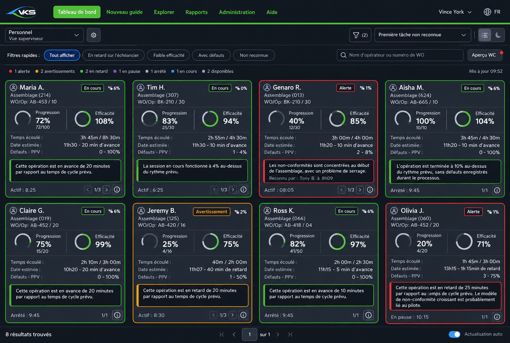510x343 pixels.
Task: Open info icon on Olivia J. card
Action: (x=497, y=317)
